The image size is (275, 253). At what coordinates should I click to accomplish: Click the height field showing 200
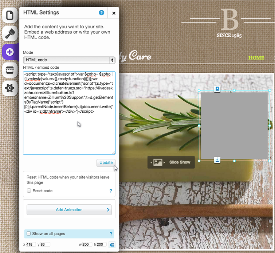101,244
